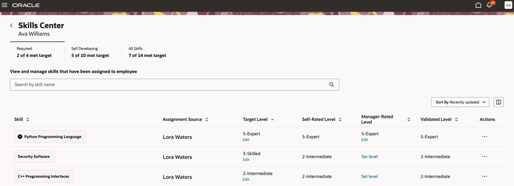Toggle Target Level sort chevron
The height and width of the screenshot is (186, 514).
(272, 119)
